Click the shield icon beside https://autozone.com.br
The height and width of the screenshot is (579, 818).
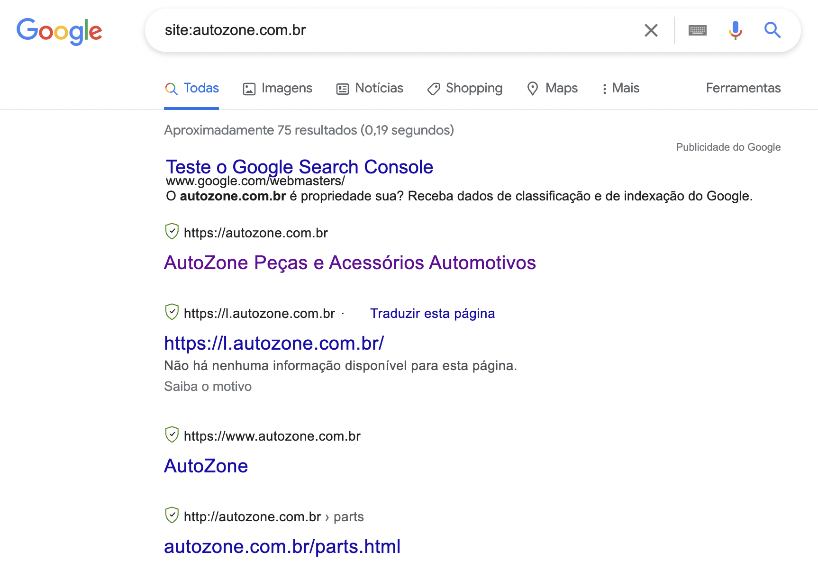coord(172,231)
